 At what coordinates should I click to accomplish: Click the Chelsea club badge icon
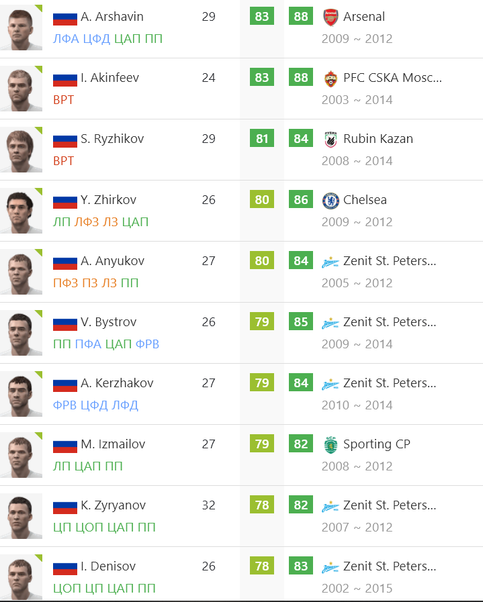pyautogui.click(x=331, y=200)
